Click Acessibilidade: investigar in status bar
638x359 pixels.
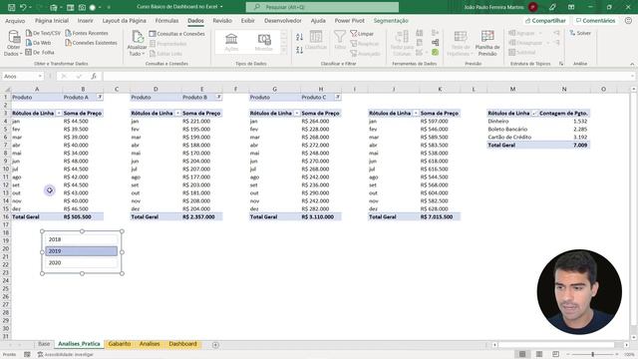point(66,355)
